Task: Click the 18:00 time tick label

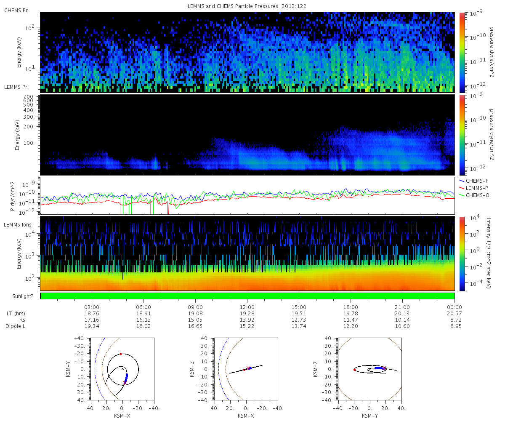Action: [351, 307]
